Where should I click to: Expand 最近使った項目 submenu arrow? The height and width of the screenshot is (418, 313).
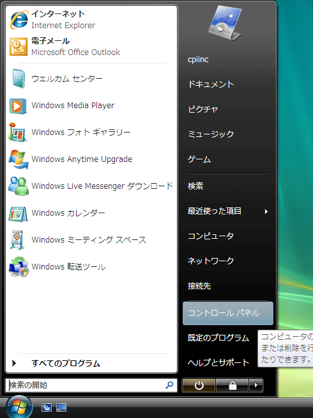266,212
